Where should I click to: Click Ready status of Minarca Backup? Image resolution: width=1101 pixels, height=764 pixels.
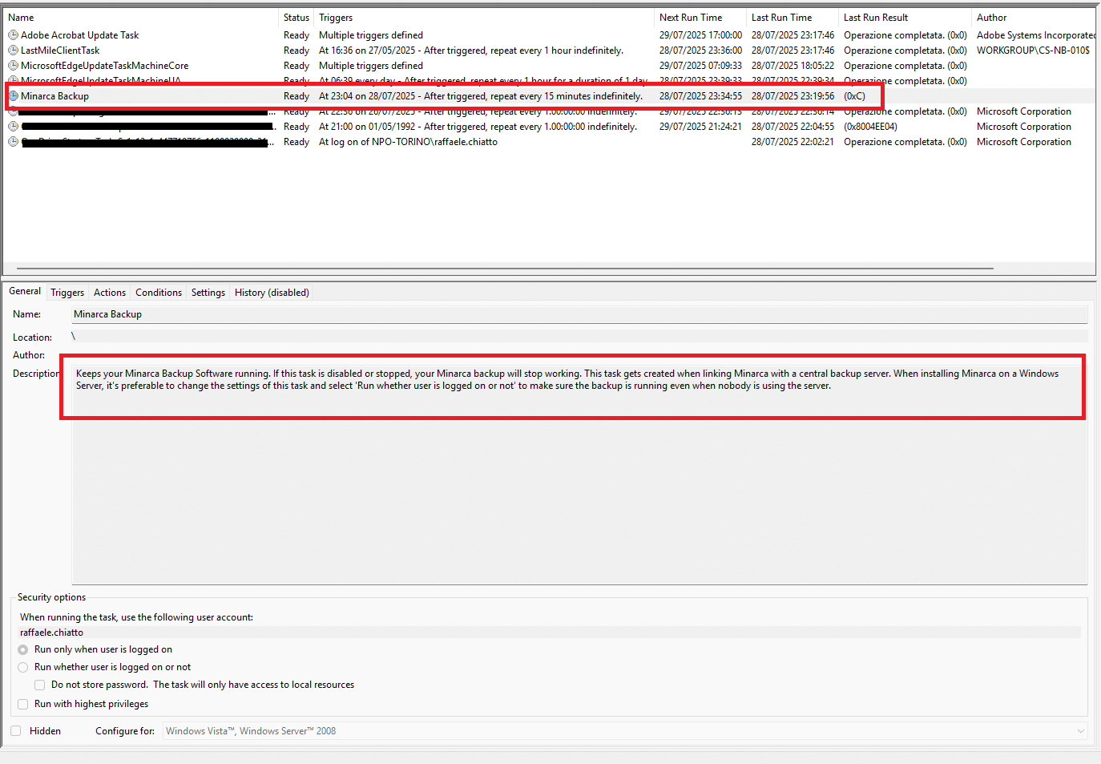[296, 96]
